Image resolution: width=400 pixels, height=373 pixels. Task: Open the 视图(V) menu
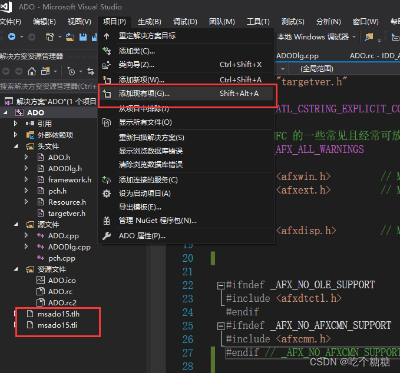[x=80, y=22]
